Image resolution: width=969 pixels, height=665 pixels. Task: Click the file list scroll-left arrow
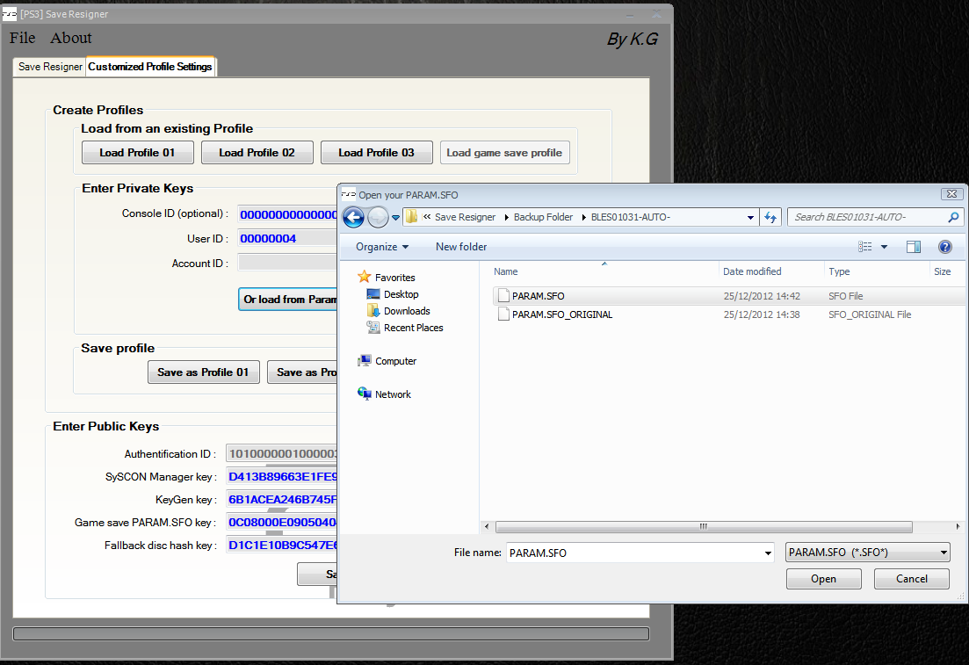point(487,526)
